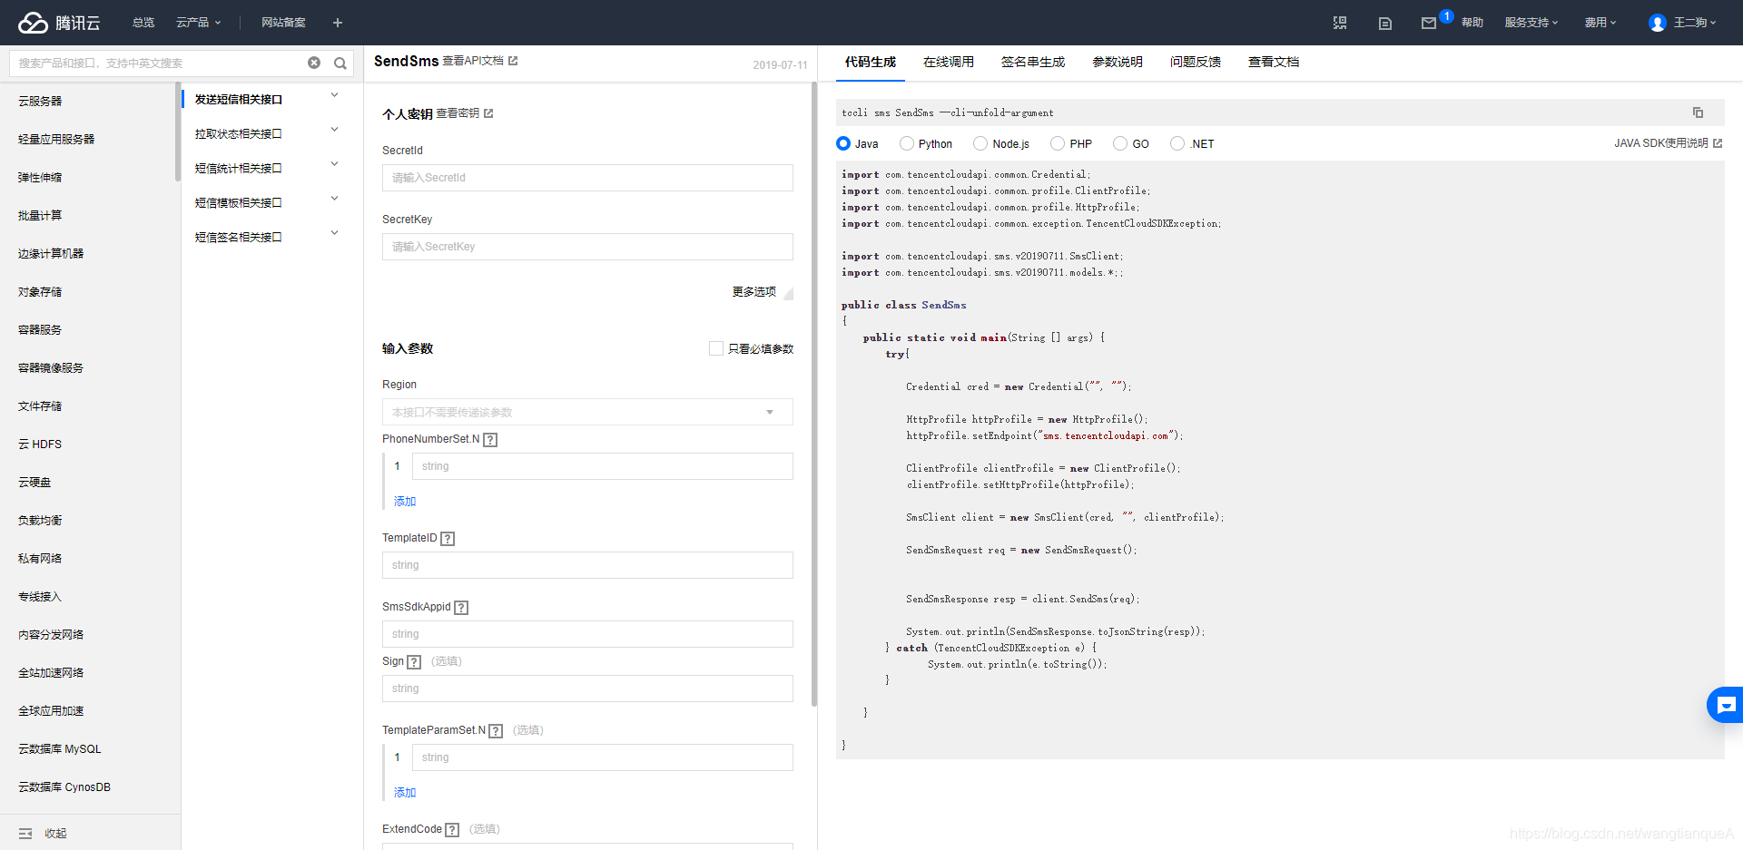Image resolution: width=1743 pixels, height=850 pixels.
Task: Open the mail notifications icon
Action: coord(1429,23)
